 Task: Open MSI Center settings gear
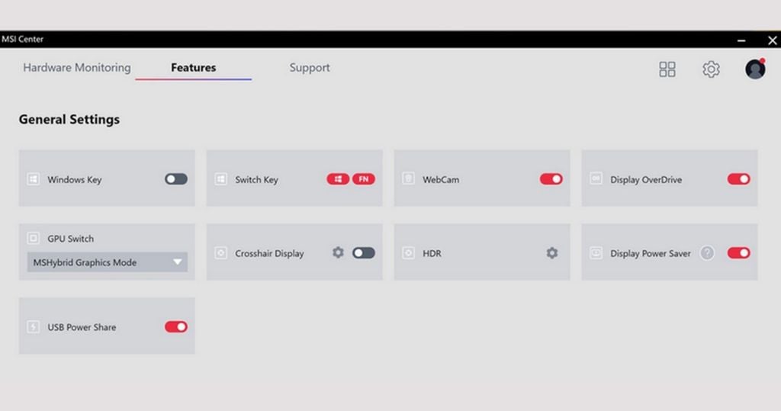[711, 69]
